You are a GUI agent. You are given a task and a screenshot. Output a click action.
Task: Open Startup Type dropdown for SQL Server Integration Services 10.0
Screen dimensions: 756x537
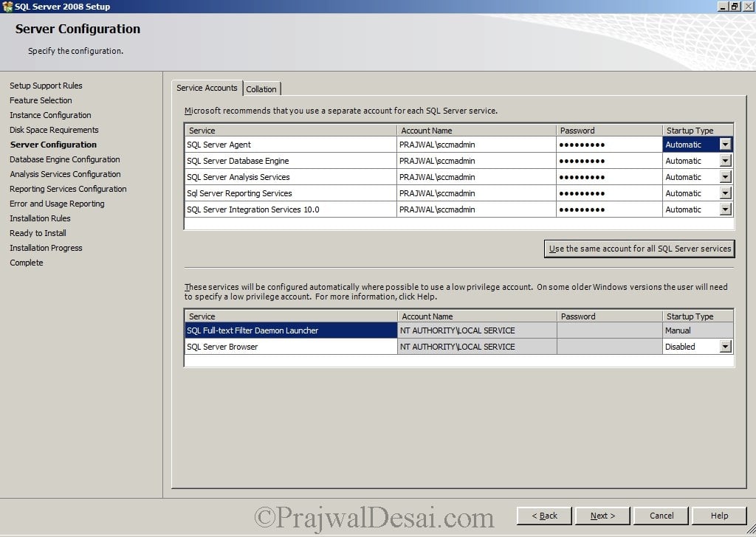(x=725, y=209)
